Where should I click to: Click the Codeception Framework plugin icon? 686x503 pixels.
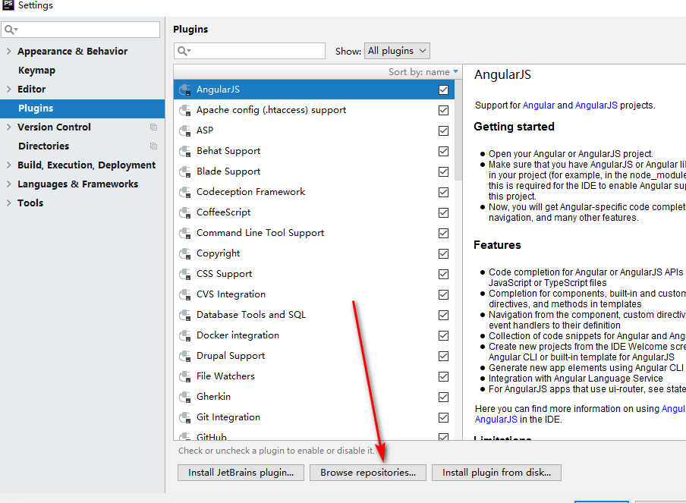tap(185, 192)
